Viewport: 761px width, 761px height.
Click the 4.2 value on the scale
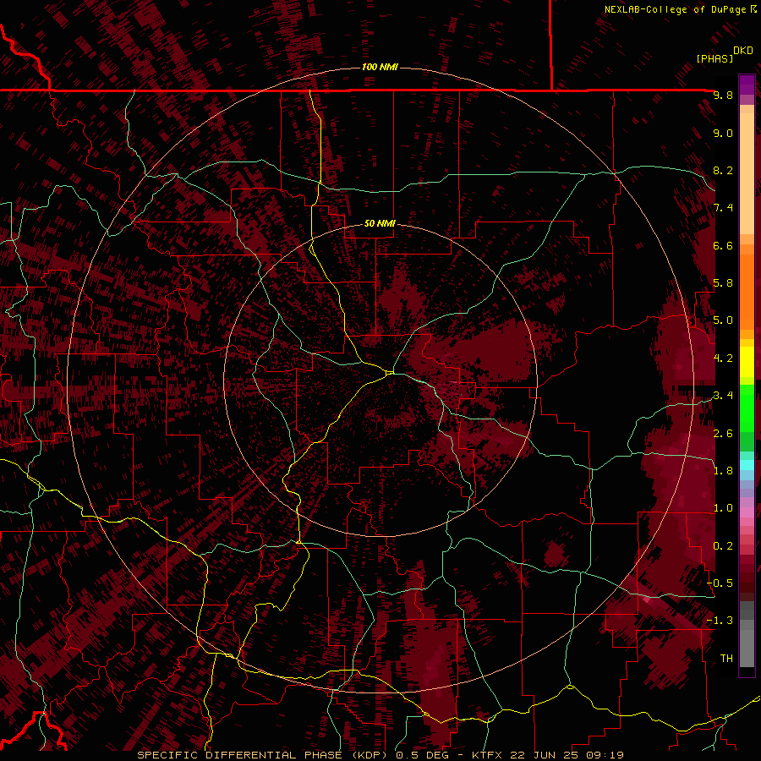723,359
